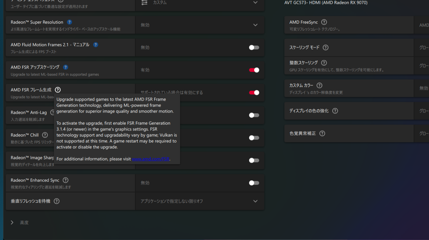This screenshot has width=429, height=240.
Task: Open the www.amd.com/FSR link in tooltip
Action: 151,159
